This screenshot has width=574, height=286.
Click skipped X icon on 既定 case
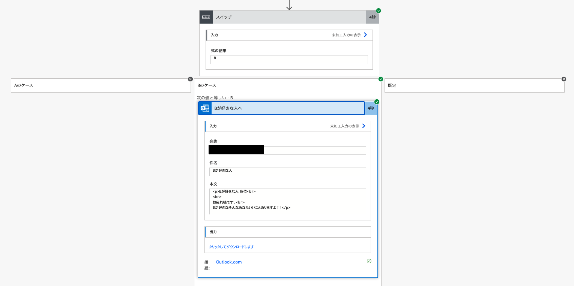click(564, 79)
